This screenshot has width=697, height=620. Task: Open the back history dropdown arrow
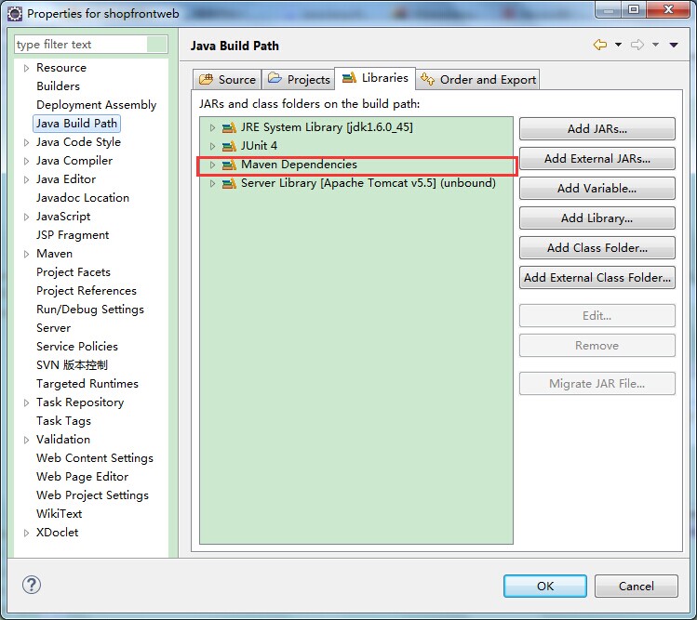[618, 45]
